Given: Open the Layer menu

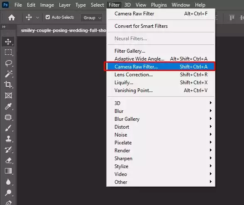Looking at the screenshot, I should (65, 5).
